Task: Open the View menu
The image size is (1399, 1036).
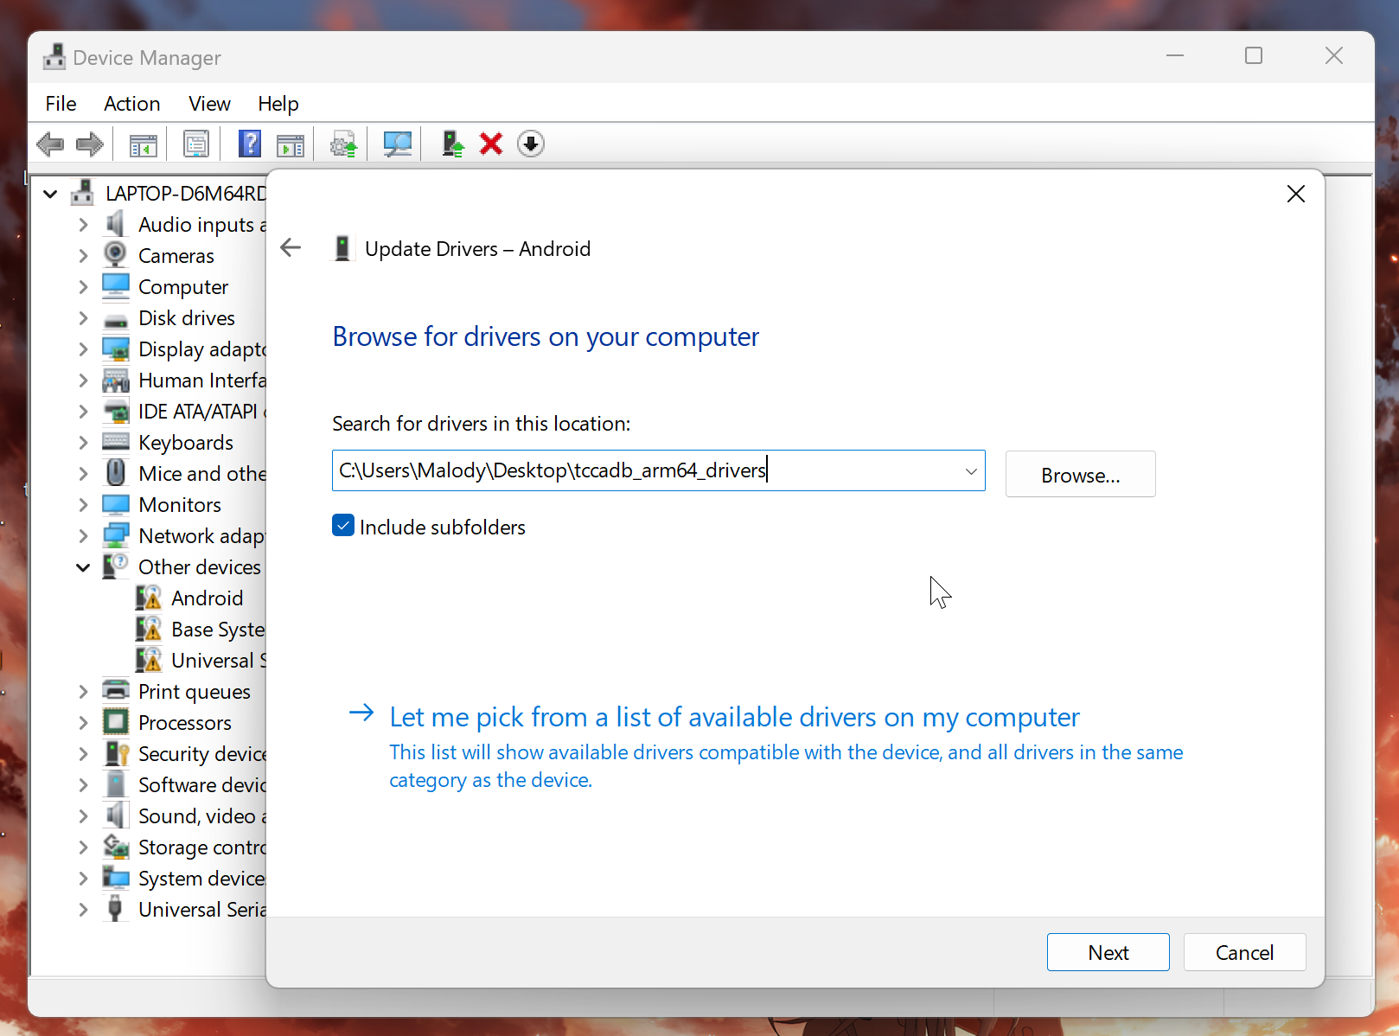Action: (209, 104)
